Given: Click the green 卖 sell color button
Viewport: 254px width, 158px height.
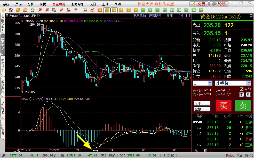Looking at the screenshot, I should pos(243,105).
